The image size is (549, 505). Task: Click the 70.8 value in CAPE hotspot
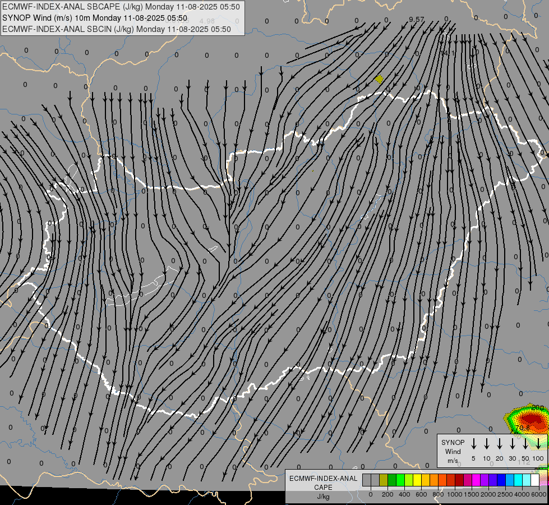(523, 428)
